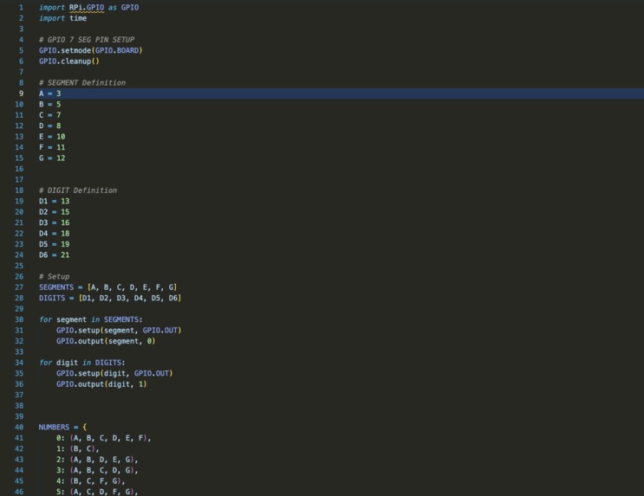Click line number 30 in the gutter
644x496 pixels.
click(19, 319)
